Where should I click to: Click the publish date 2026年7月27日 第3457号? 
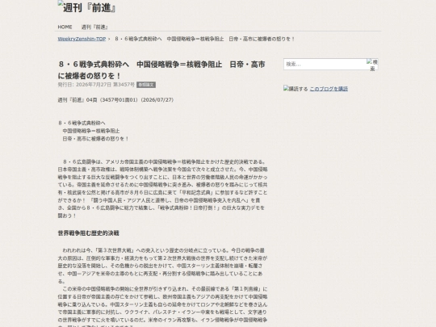(x=96, y=85)
